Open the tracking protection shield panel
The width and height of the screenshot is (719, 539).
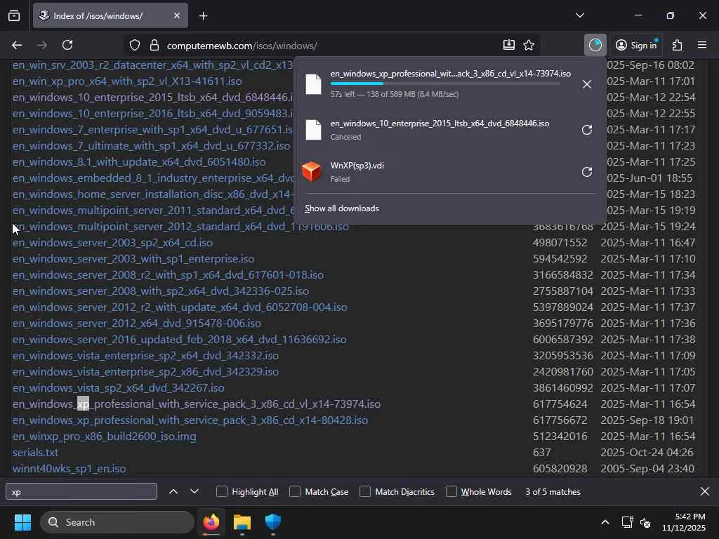pyautogui.click(x=134, y=45)
